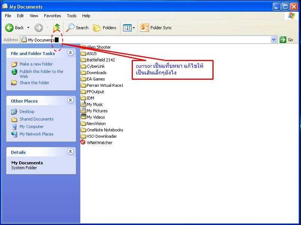Click the Publish to Web globe icon

tap(14, 72)
